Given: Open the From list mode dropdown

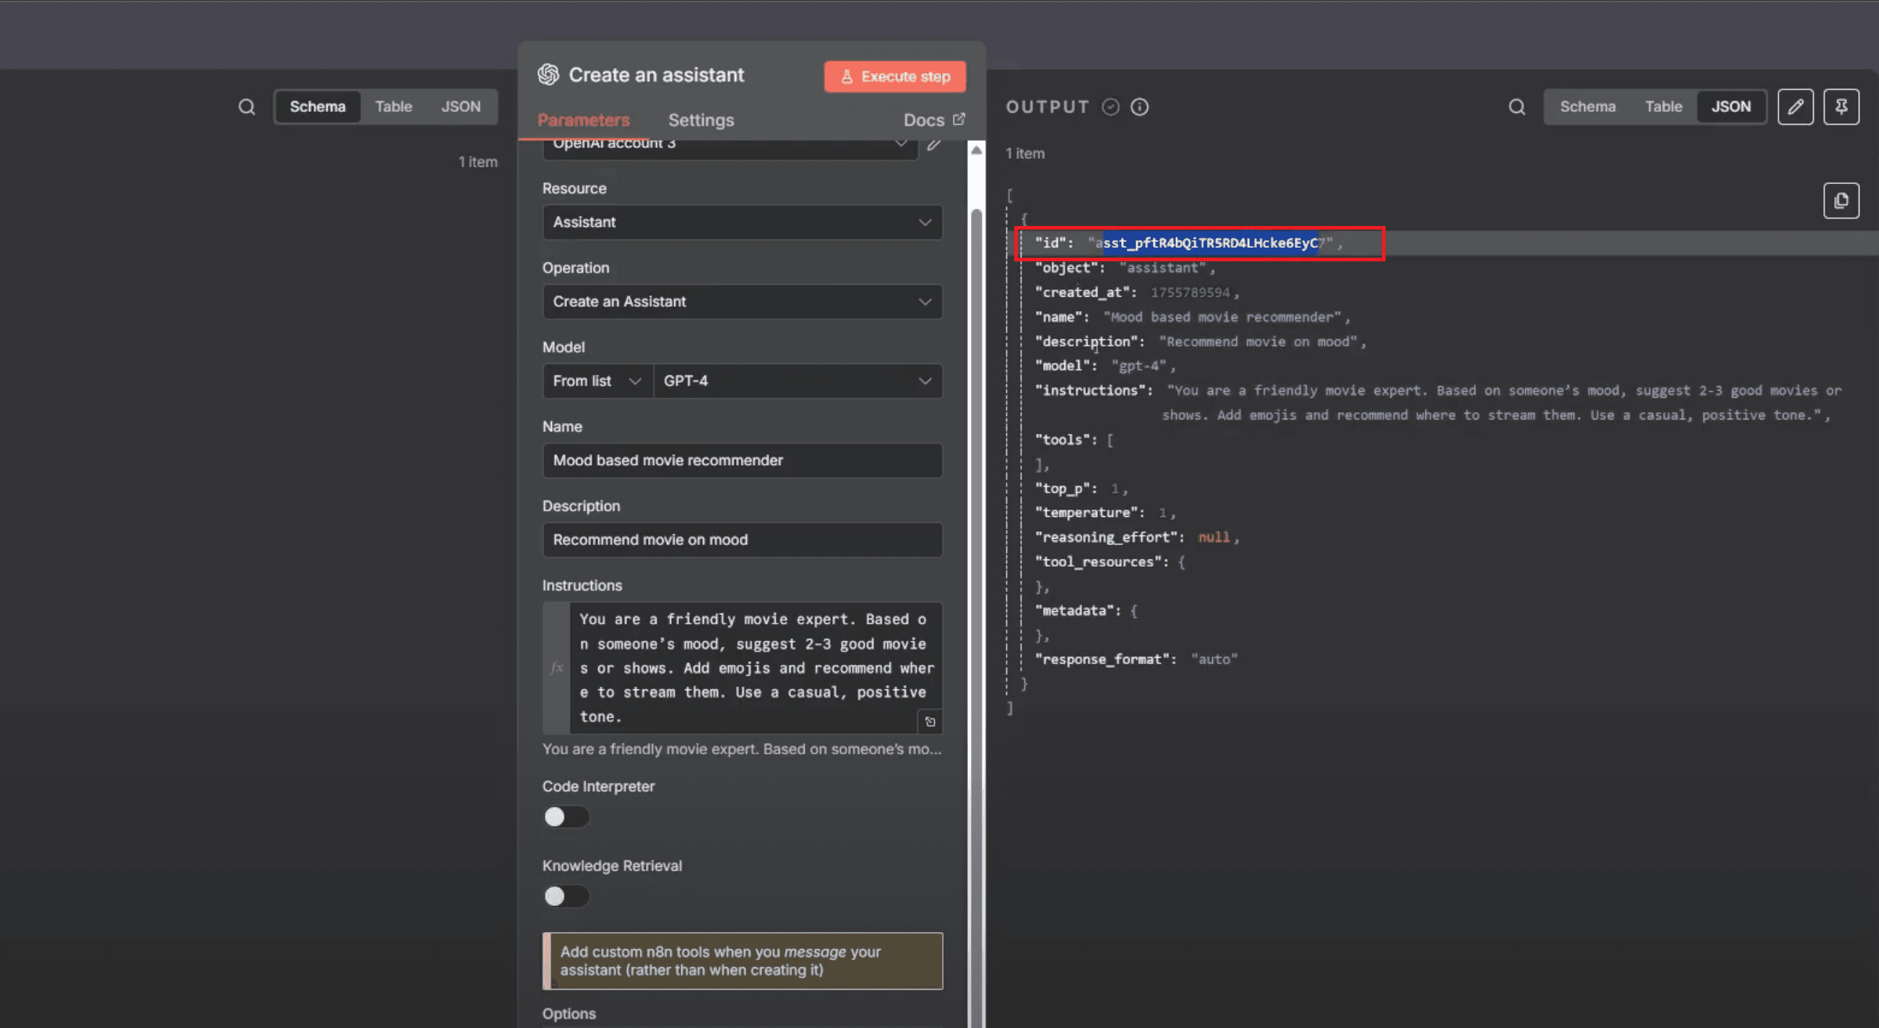Looking at the screenshot, I should click(x=597, y=381).
